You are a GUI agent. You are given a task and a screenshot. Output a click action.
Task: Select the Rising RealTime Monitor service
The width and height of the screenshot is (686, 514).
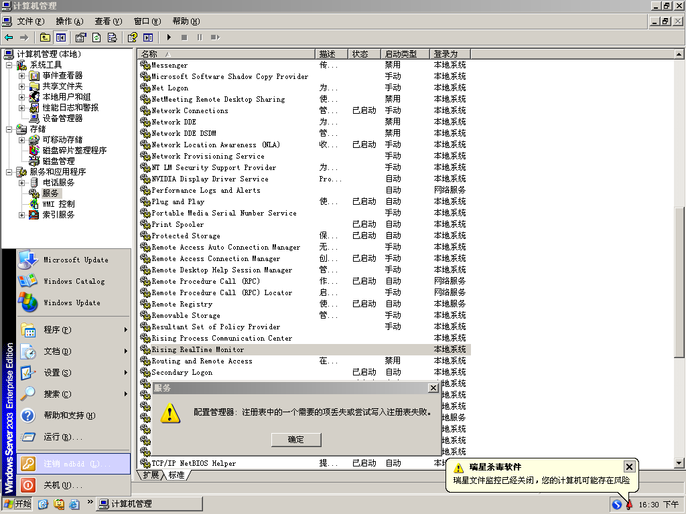[x=304, y=349]
